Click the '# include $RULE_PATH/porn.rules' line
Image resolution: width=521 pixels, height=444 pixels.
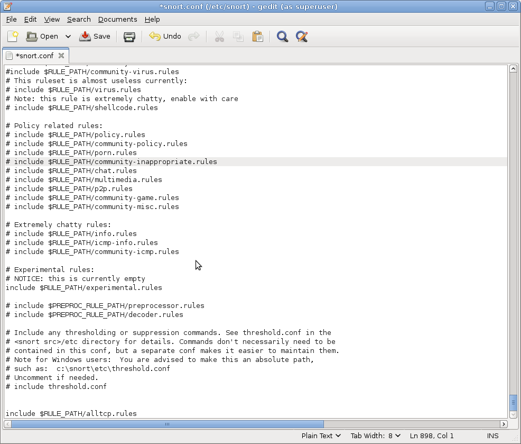(x=71, y=153)
